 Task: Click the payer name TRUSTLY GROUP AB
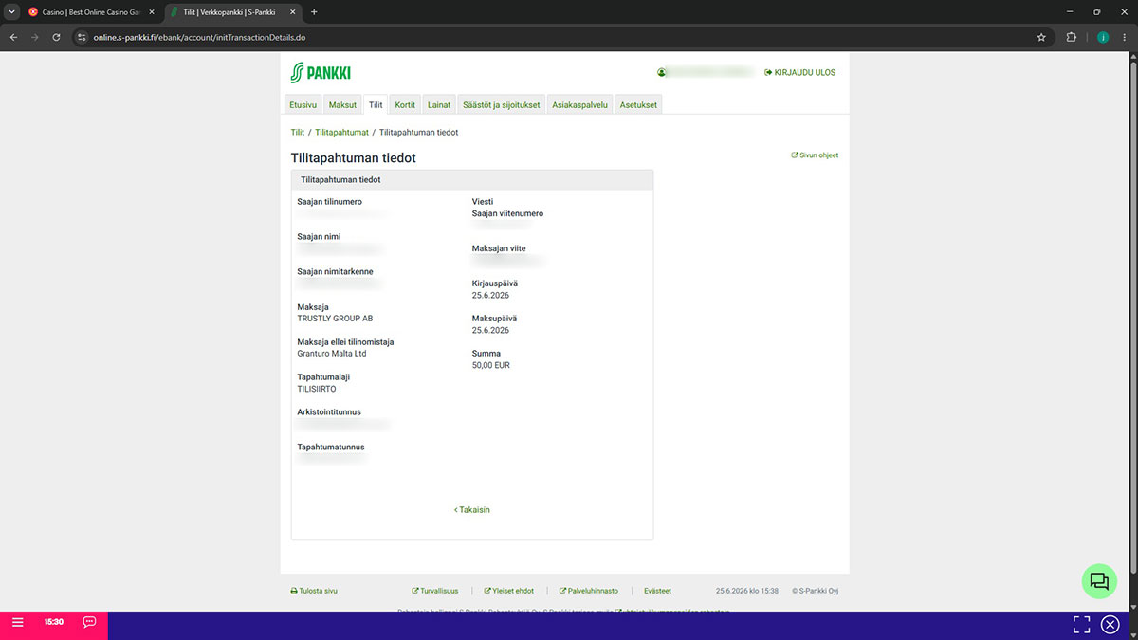pos(335,319)
